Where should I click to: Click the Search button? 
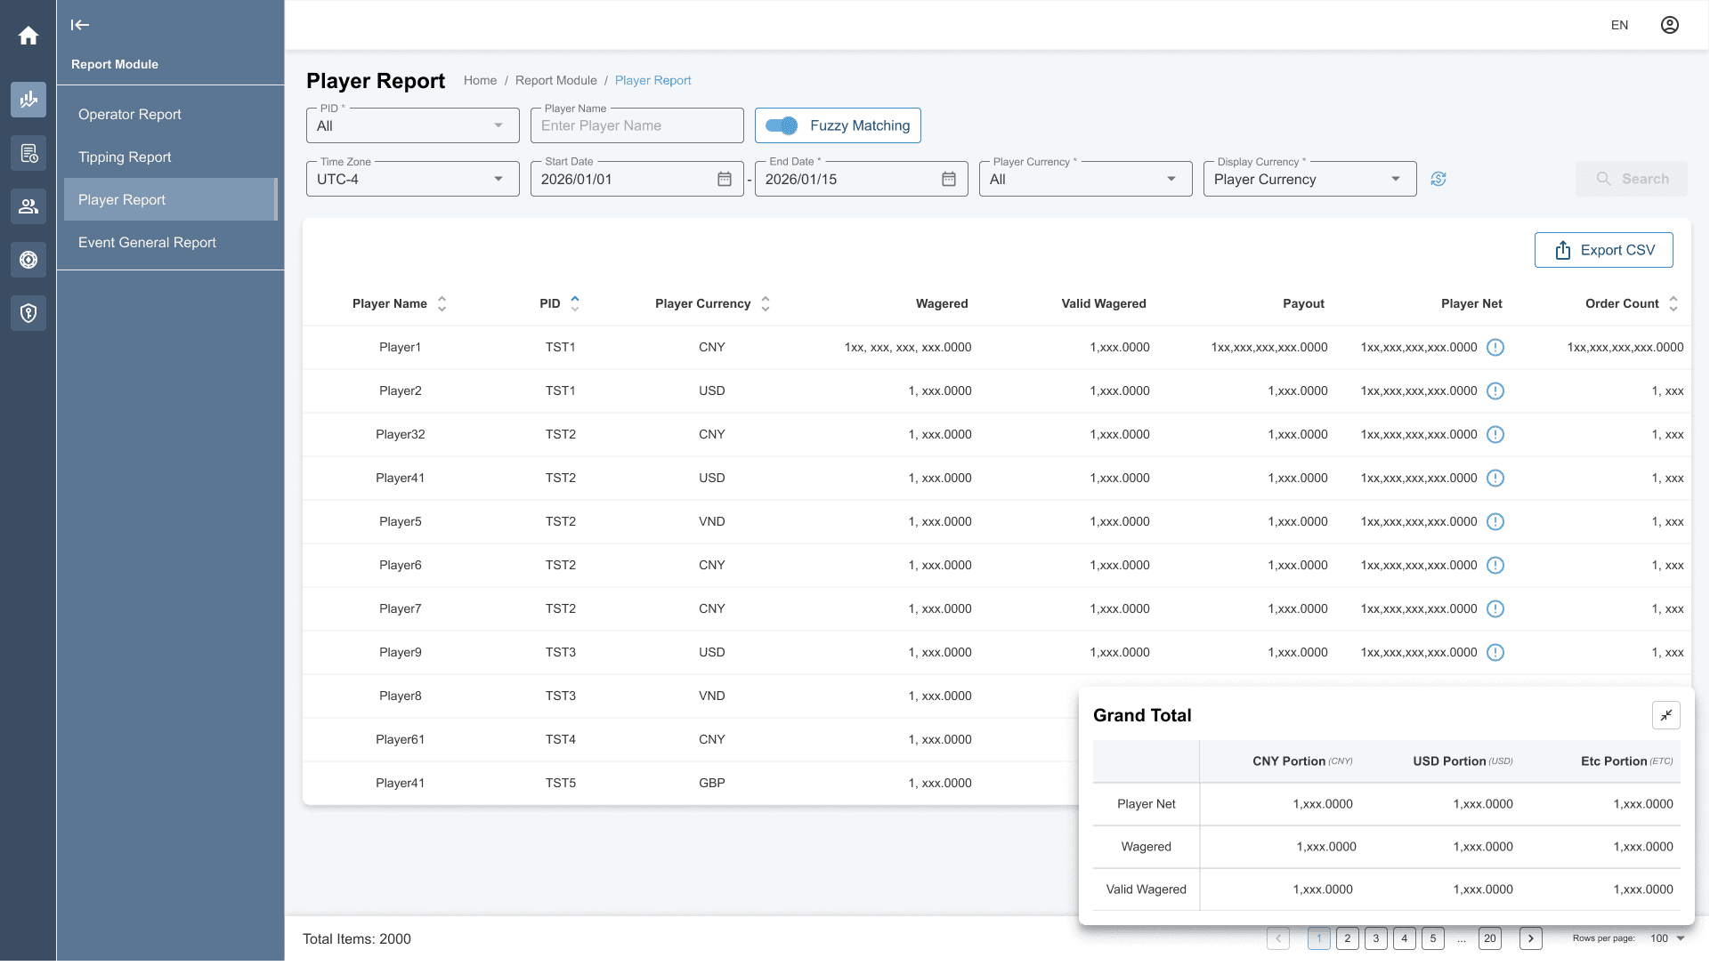1640,180
